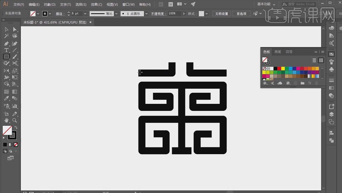Open the 效果(C) menu
The width and height of the screenshot is (342, 193).
point(96,4)
